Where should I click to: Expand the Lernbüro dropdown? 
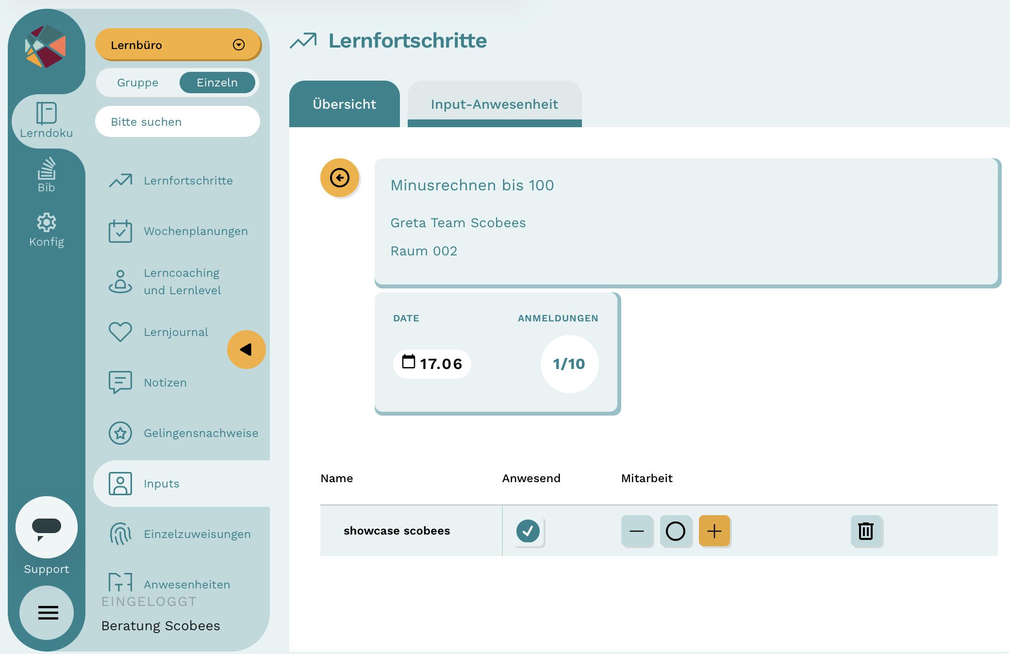pos(178,45)
